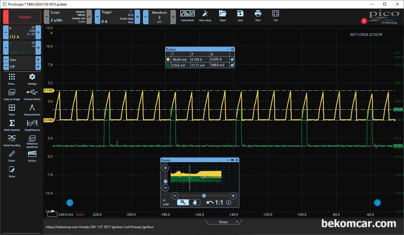Decrease Trigger level with minus button
404x235 pixels.
pos(97,17)
